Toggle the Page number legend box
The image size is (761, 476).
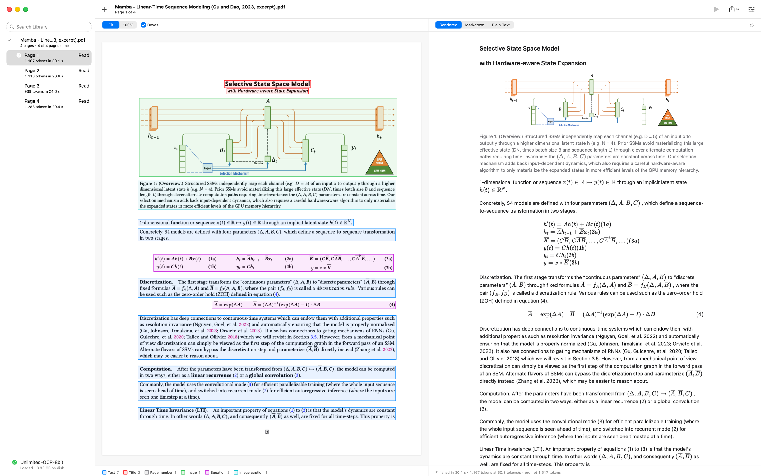[x=147, y=472]
